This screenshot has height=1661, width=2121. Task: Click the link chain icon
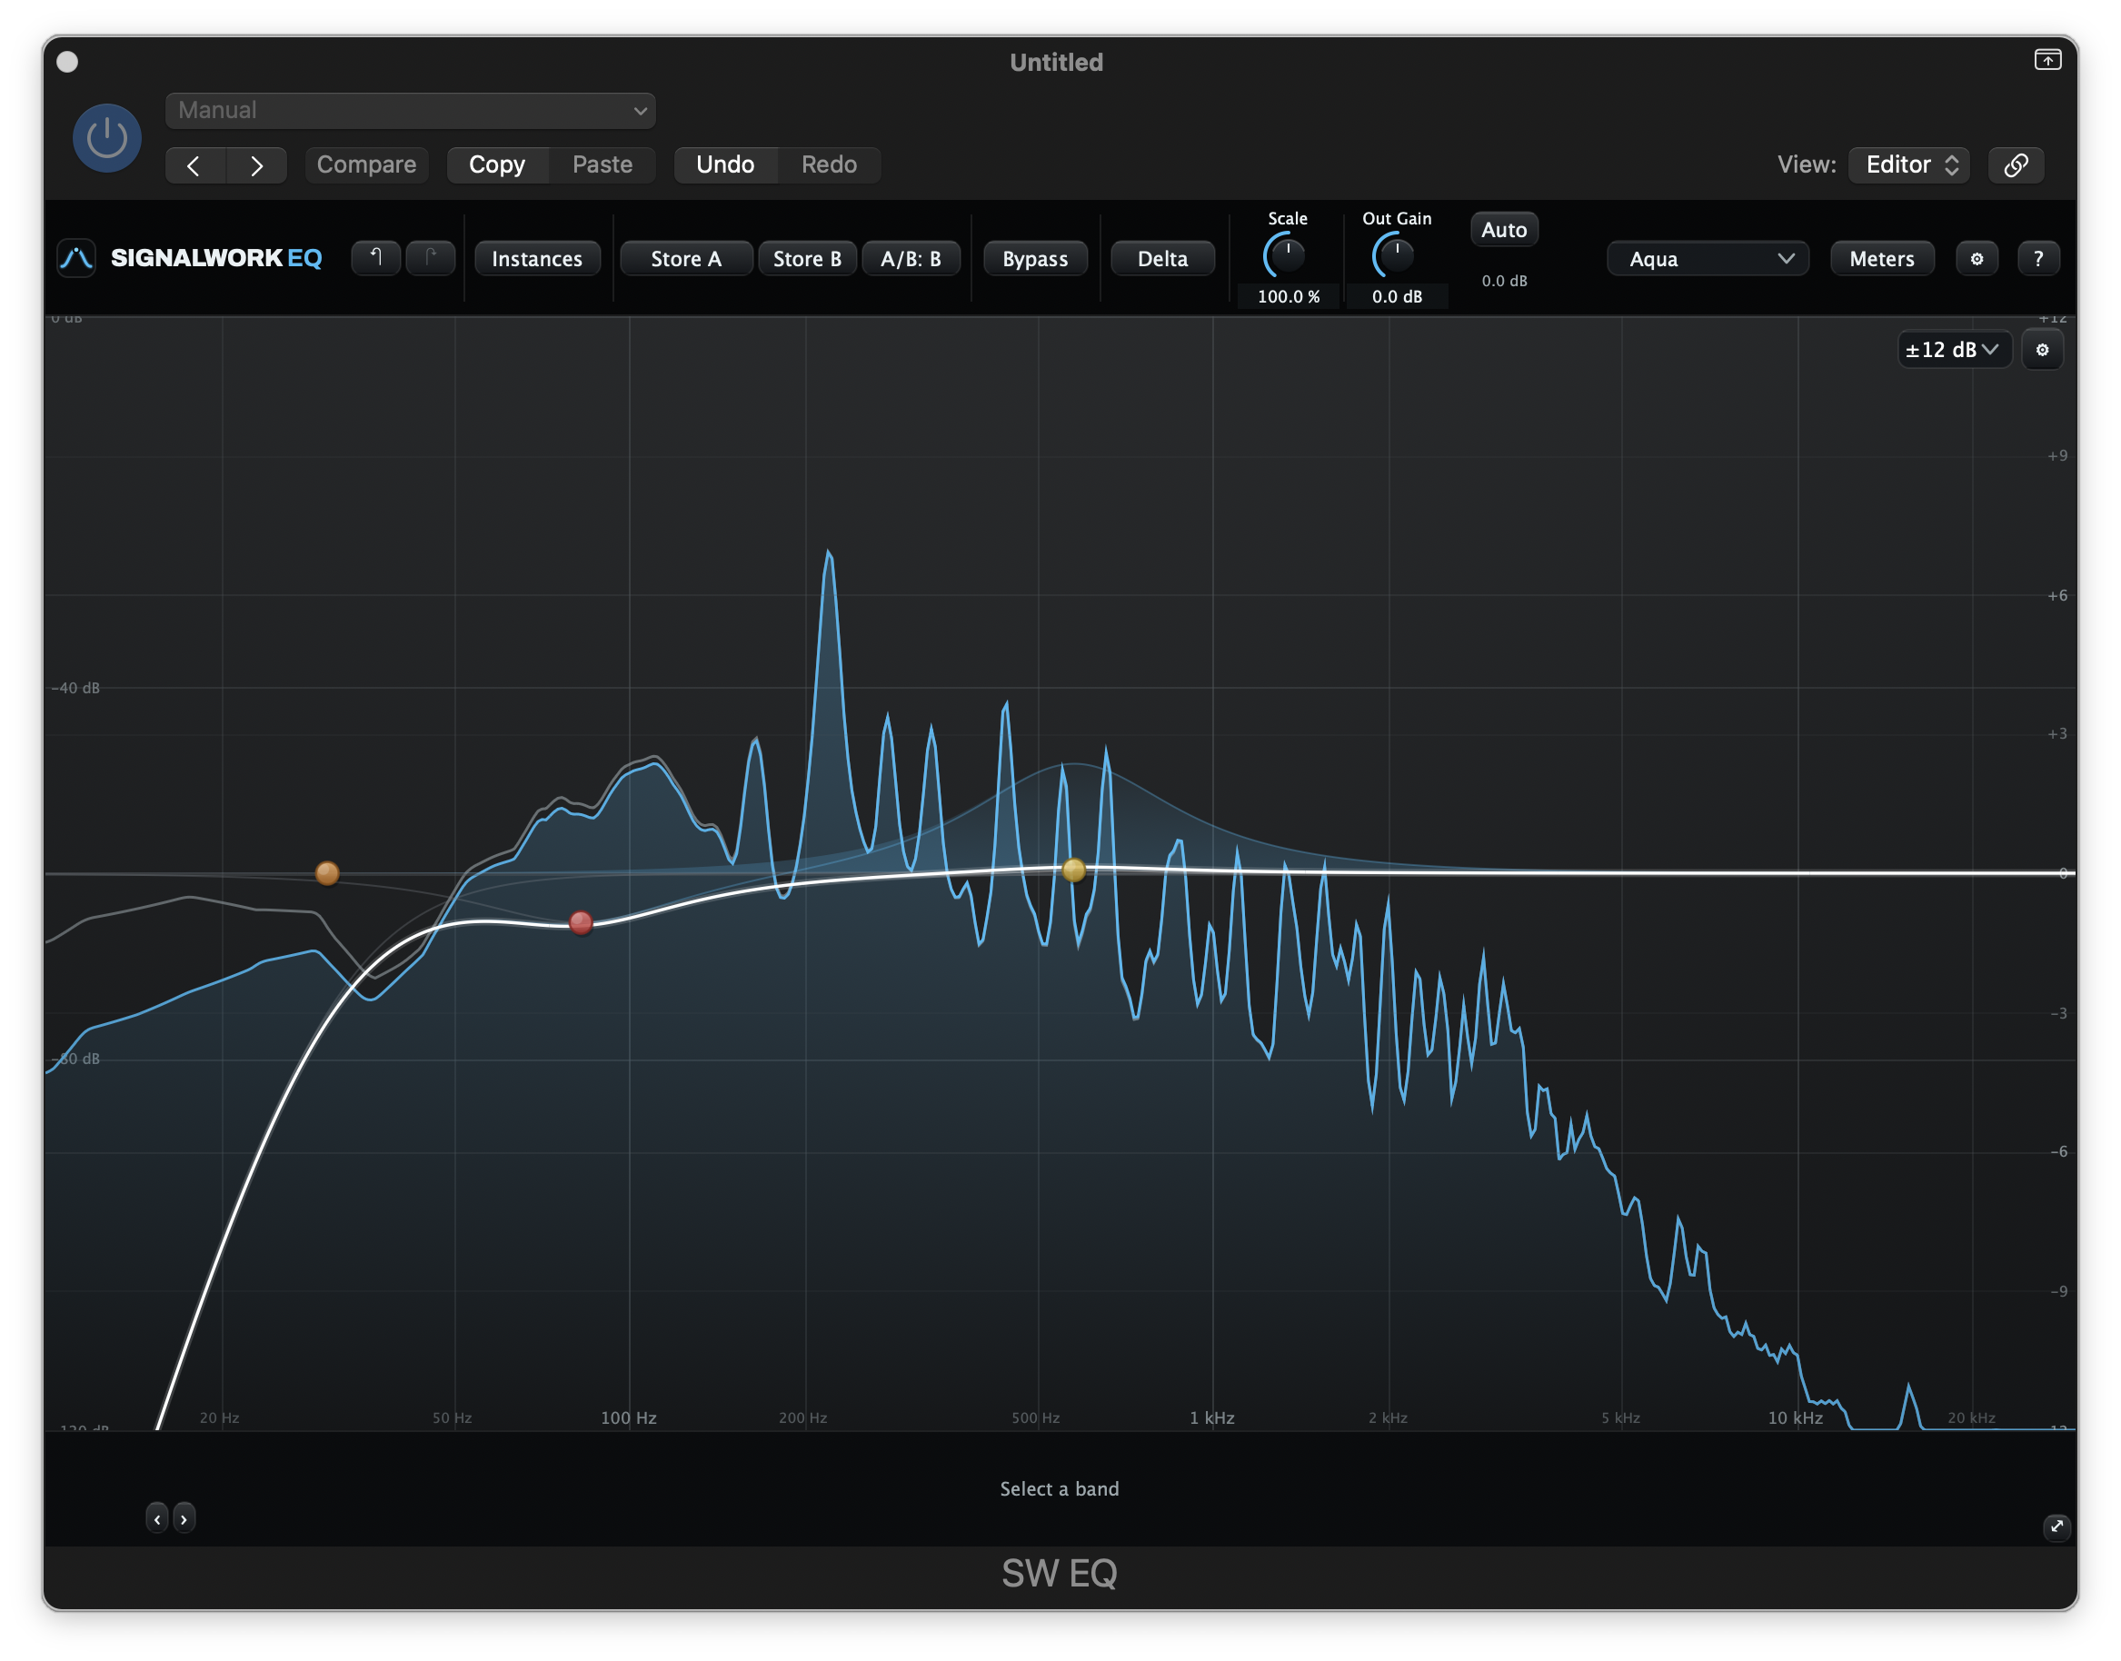pyautogui.click(x=2016, y=164)
